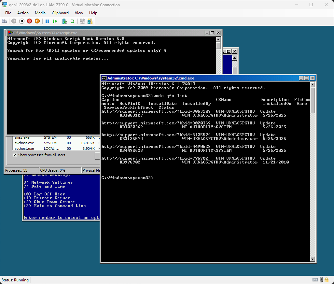The image size is (334, 284).
Task: Click KB3125574 hotfix ID text
Action: (131, 139)
